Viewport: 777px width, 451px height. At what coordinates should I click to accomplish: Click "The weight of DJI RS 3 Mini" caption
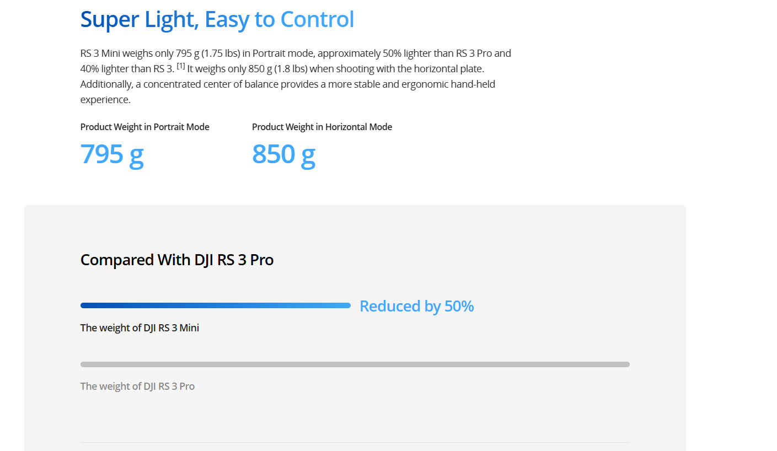(140, 328)
